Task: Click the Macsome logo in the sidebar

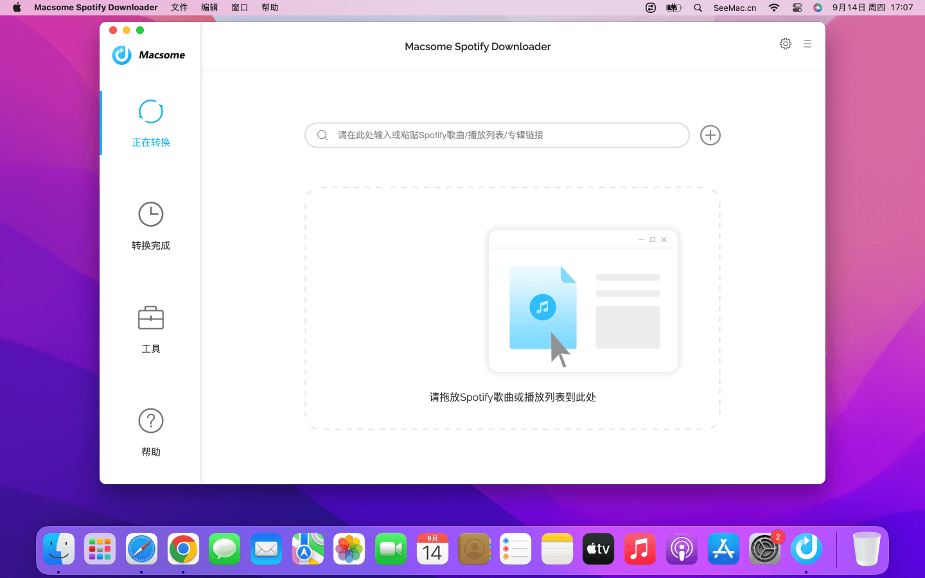Action: [x=148, y=55]
